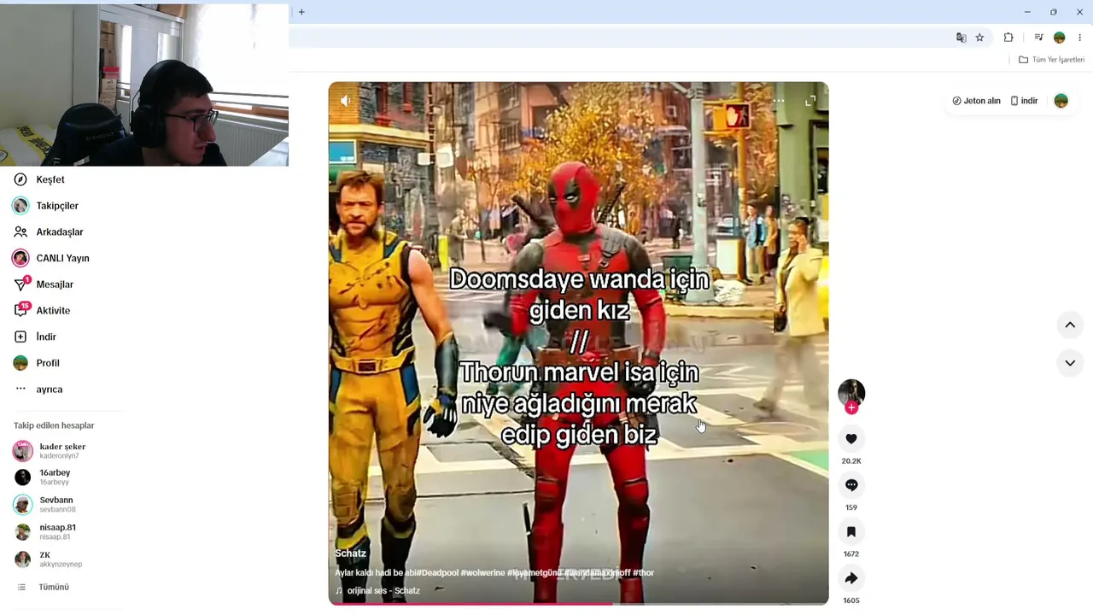
Task: Click the Keşfet compass icon
Action: click(20, 179)
